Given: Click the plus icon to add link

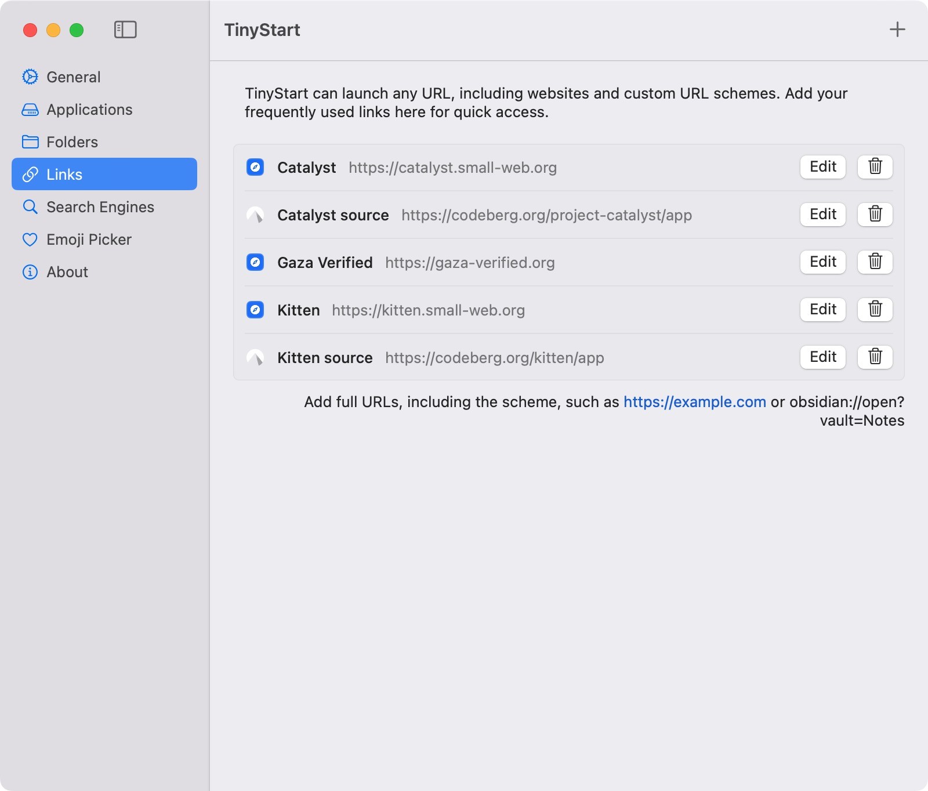Looking at the screenshot, I should coord(897,30).
